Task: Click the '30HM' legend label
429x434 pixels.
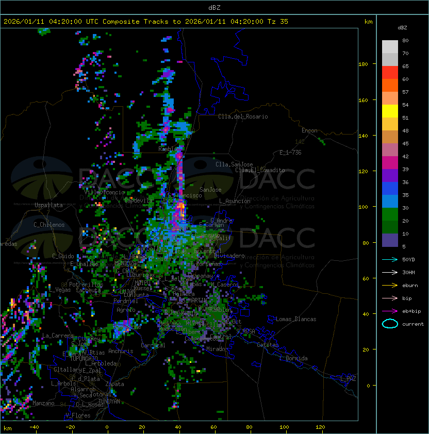Action: (408, 272)
